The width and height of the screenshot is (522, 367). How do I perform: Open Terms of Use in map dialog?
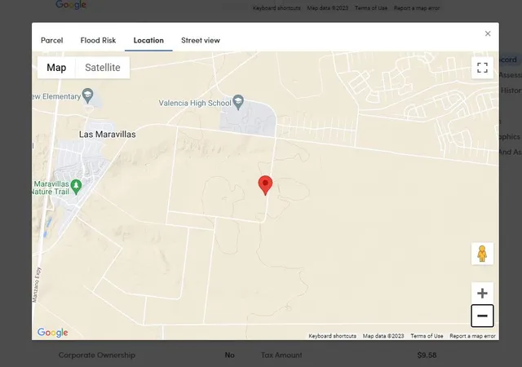427,336
